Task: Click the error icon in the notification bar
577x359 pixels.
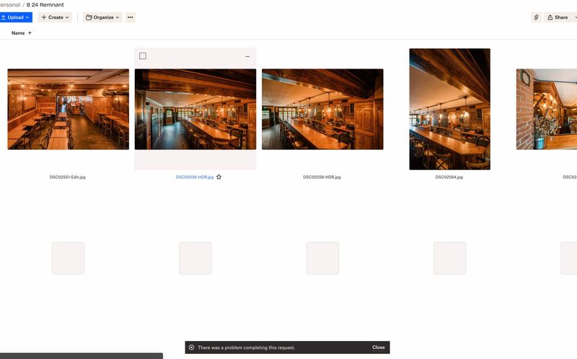Action: coord(191,347)
